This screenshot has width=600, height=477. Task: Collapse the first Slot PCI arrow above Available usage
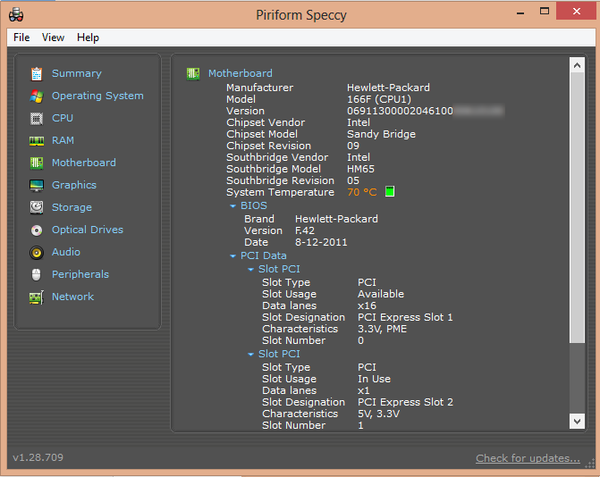[x=250, y=270]
